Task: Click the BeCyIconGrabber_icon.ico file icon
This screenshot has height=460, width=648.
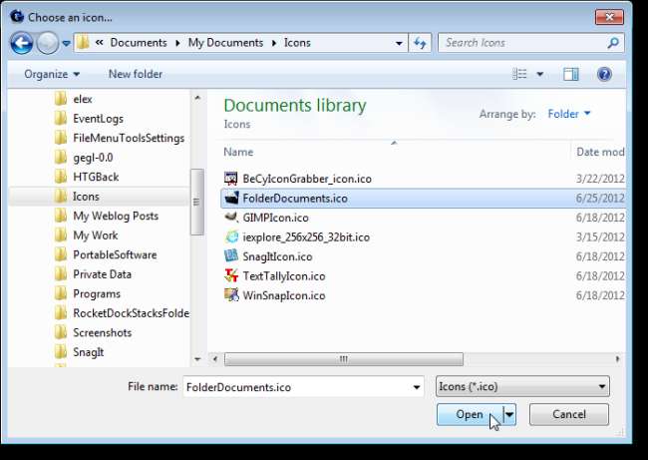Action: (x=231, y=179)
